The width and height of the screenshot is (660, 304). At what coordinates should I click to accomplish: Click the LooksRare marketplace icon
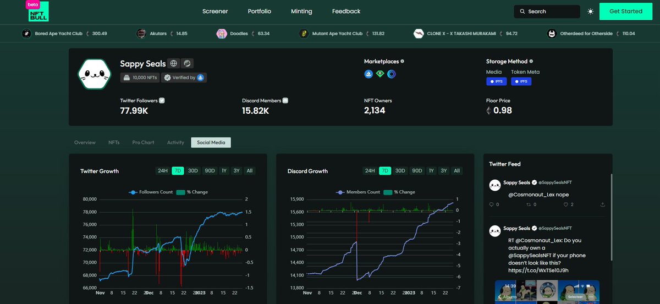pos(380,73)
